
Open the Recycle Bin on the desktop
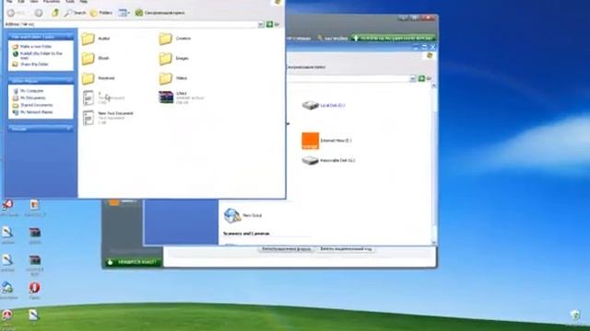point(575,317)
